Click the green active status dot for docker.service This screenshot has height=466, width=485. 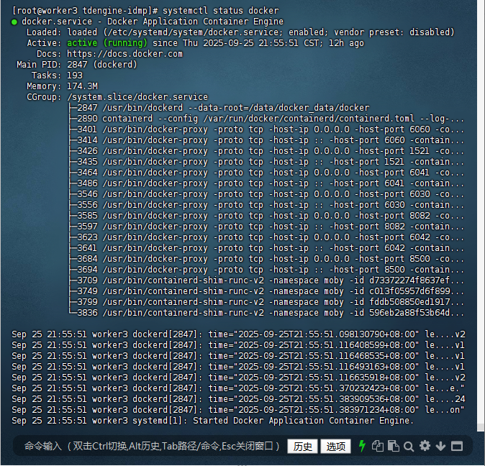[14, 22]
